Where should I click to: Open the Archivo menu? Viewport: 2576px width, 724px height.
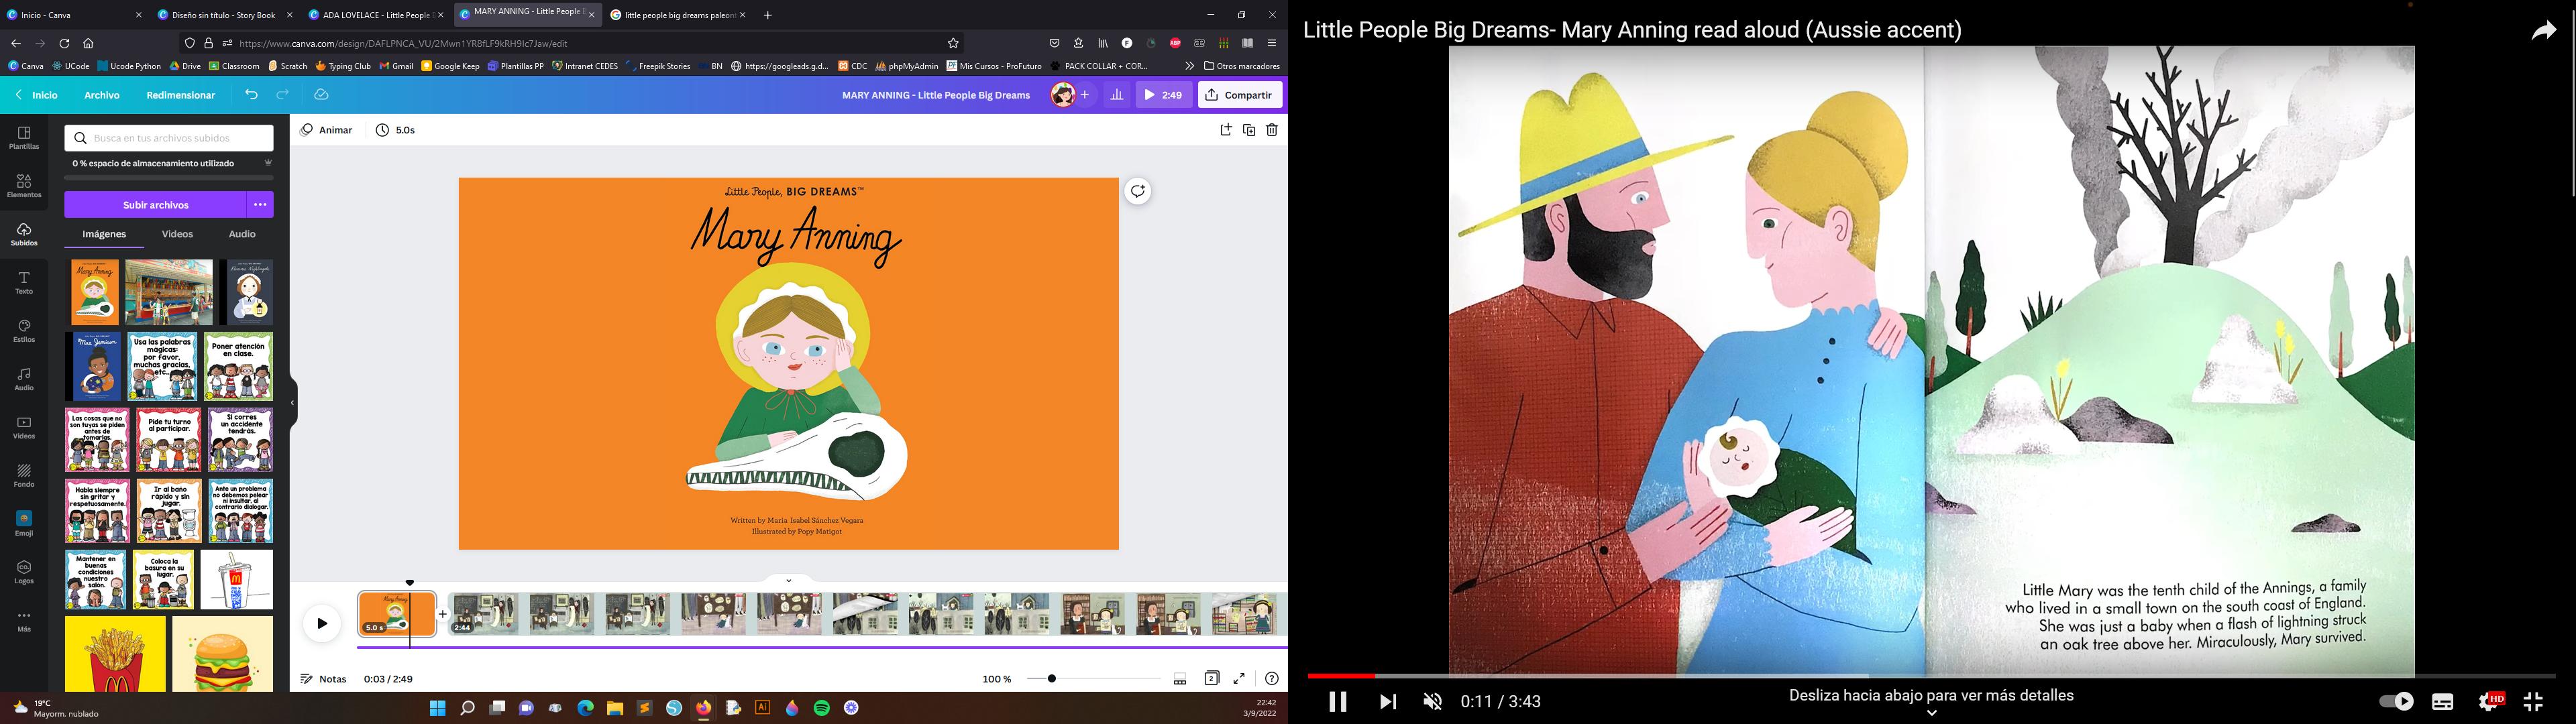102,95
